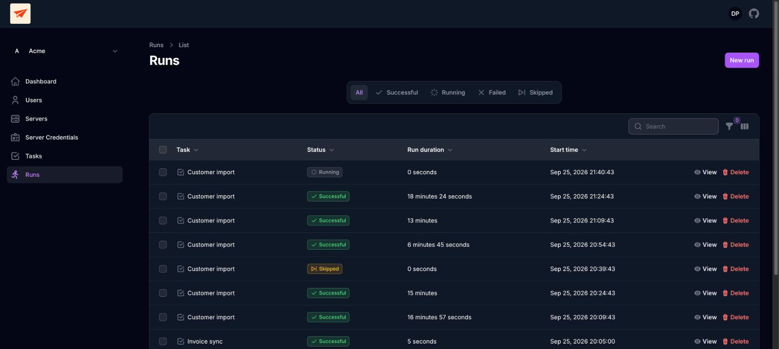Click task icon beside Invoice sync
The width and height of the screenshot is (779, 349).
click(181, 342)
